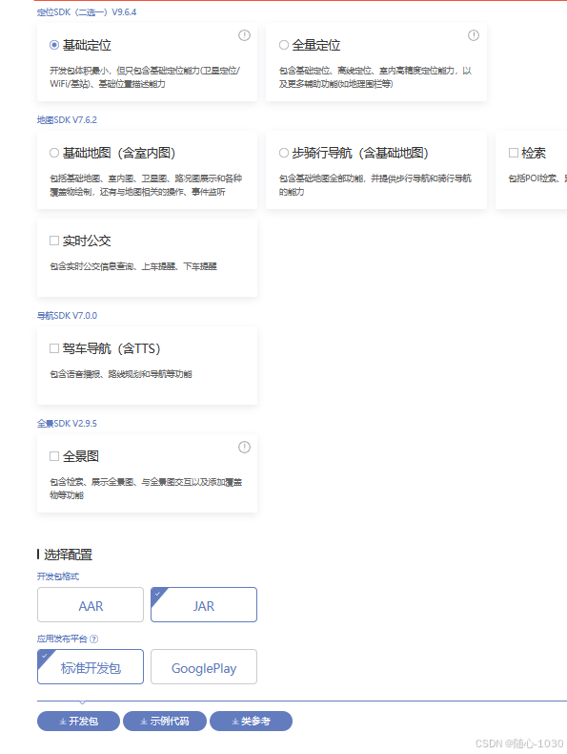Choose GooglePlay publishing platform
Image resolution: width=567 pixels, height=754 pixels.
204,666
